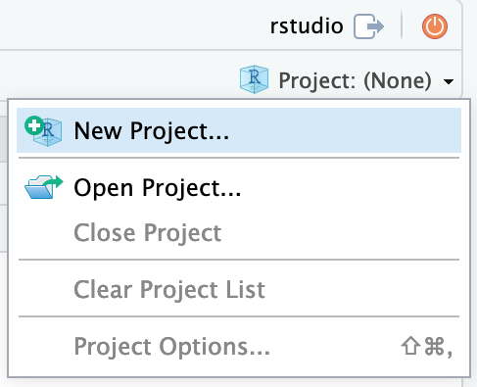Click the Clear Project List entry
The image size is (477, 387).
(169, 290)
